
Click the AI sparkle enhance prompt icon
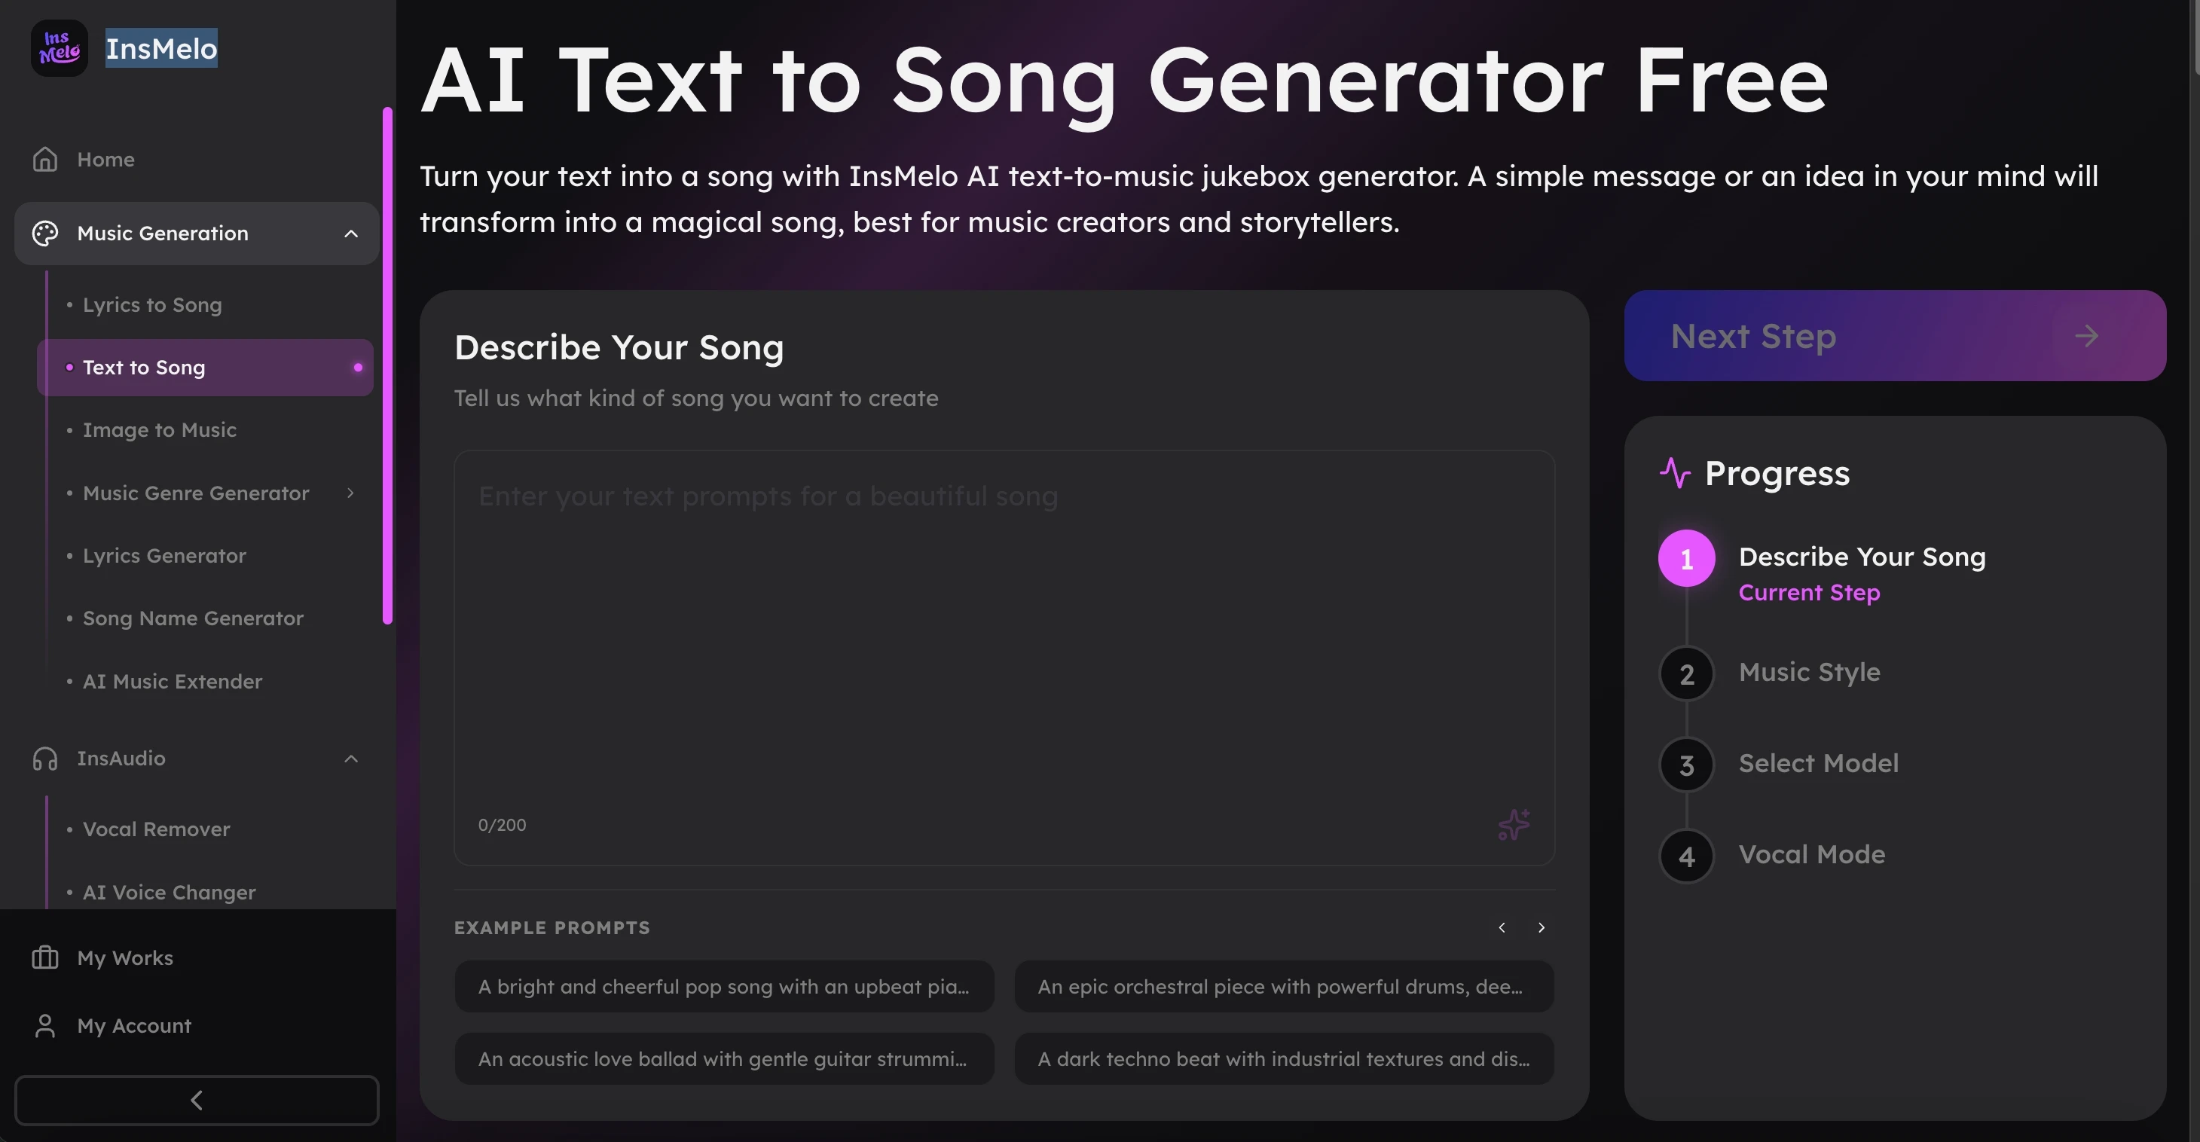click(1514, 825)
